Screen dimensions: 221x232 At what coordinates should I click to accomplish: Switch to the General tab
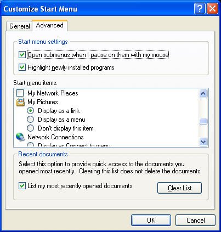[19, 26]
